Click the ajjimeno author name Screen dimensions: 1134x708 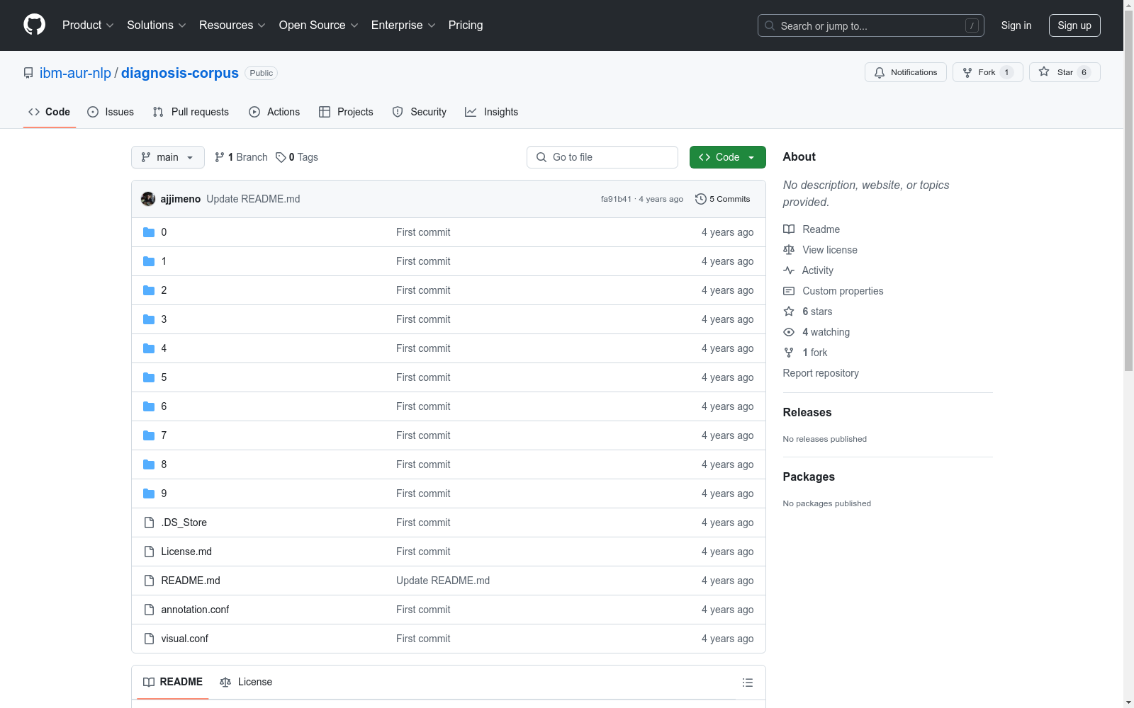click(181, 199)
